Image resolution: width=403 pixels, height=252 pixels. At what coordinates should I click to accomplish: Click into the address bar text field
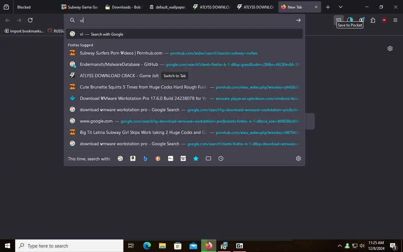click(x=186, y=20)
